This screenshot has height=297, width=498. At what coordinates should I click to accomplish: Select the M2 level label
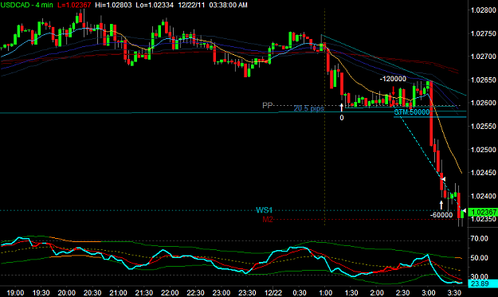[x=268, y=219]
